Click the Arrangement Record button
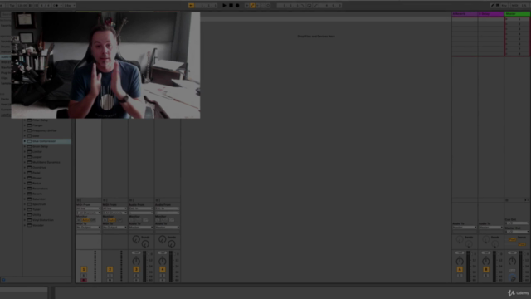 [x=237, y=6]
